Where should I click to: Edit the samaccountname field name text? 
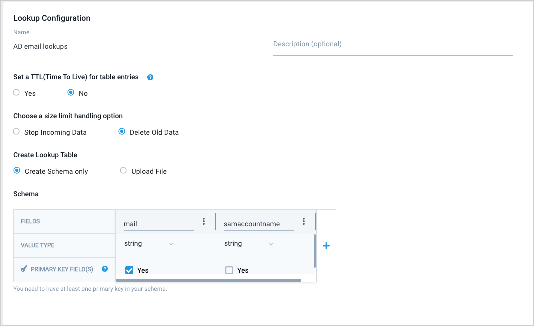[x=257, y=224]
